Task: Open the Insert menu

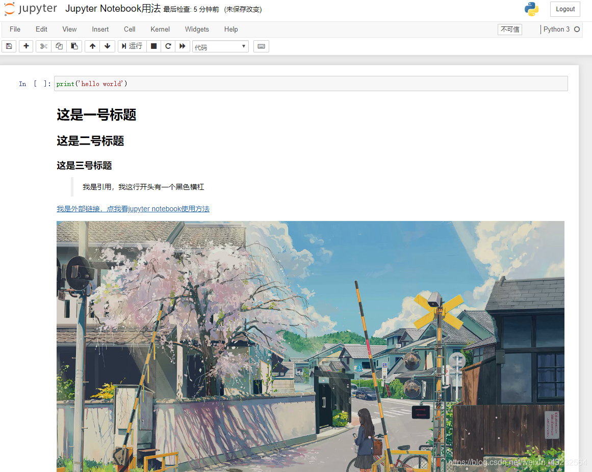Action: [x=100, y=30]
